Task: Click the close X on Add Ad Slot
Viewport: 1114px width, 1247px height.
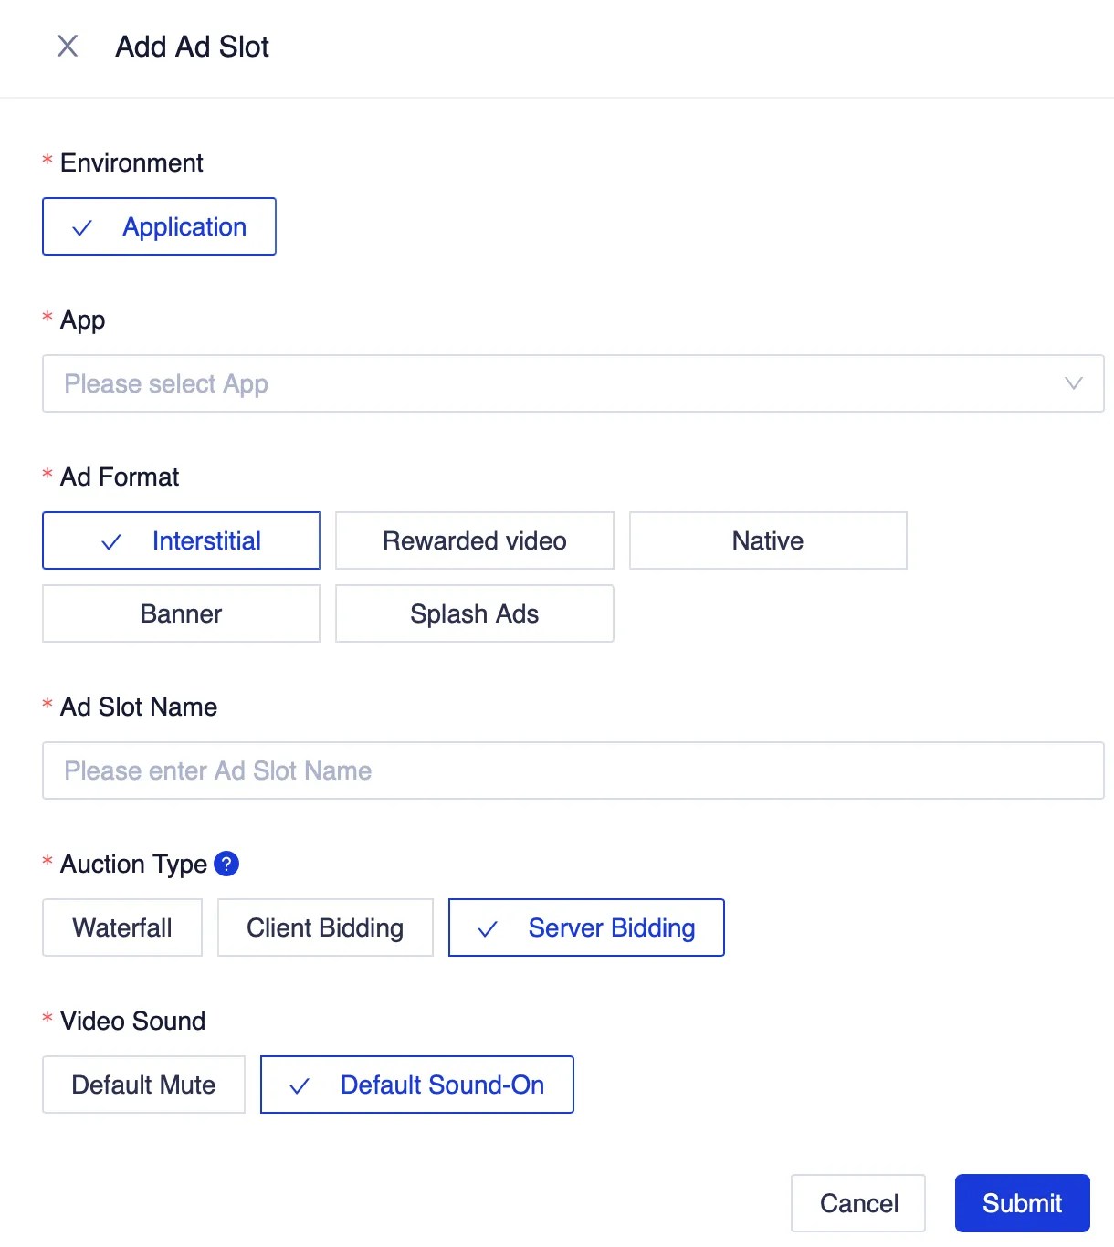Action: coord(67,47)
